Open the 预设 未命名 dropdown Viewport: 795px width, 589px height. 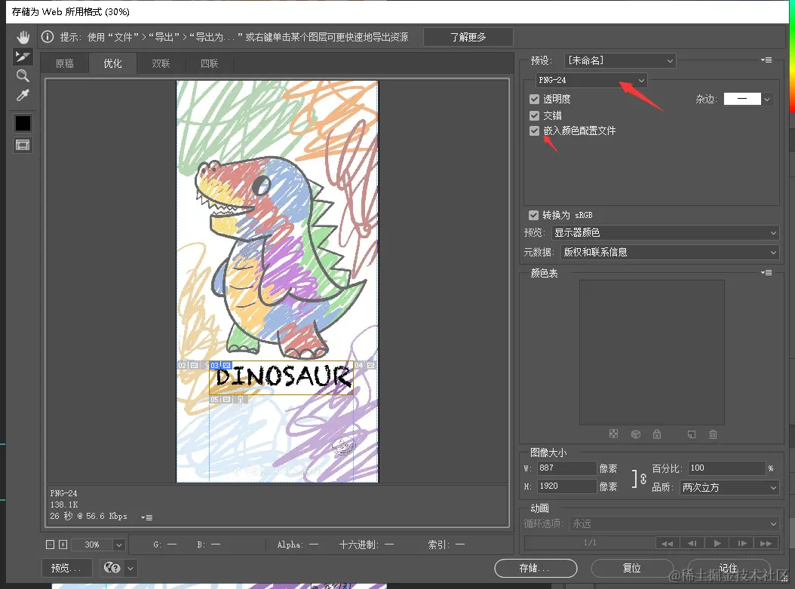coord(620,61)
